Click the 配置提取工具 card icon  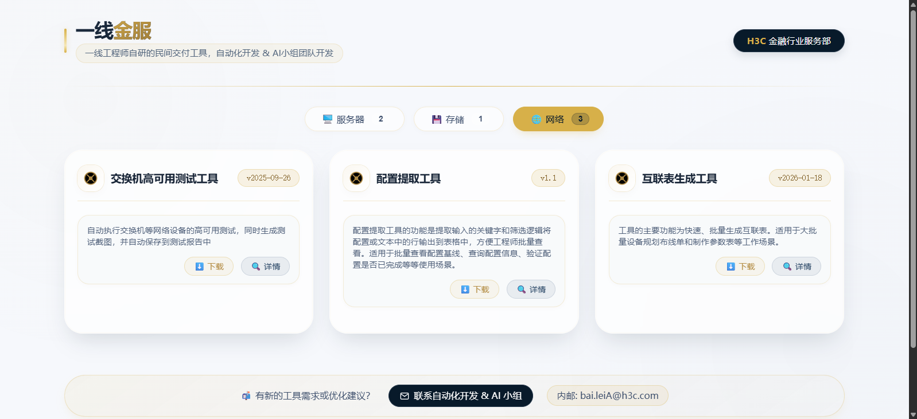point(356,178)
